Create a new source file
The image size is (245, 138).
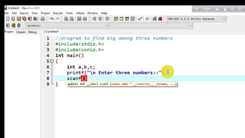tap(8, 19)
